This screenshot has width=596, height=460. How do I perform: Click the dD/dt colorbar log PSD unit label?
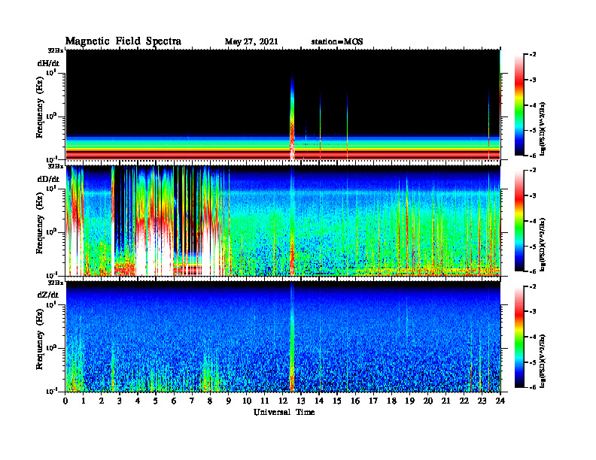pos(543,244)
